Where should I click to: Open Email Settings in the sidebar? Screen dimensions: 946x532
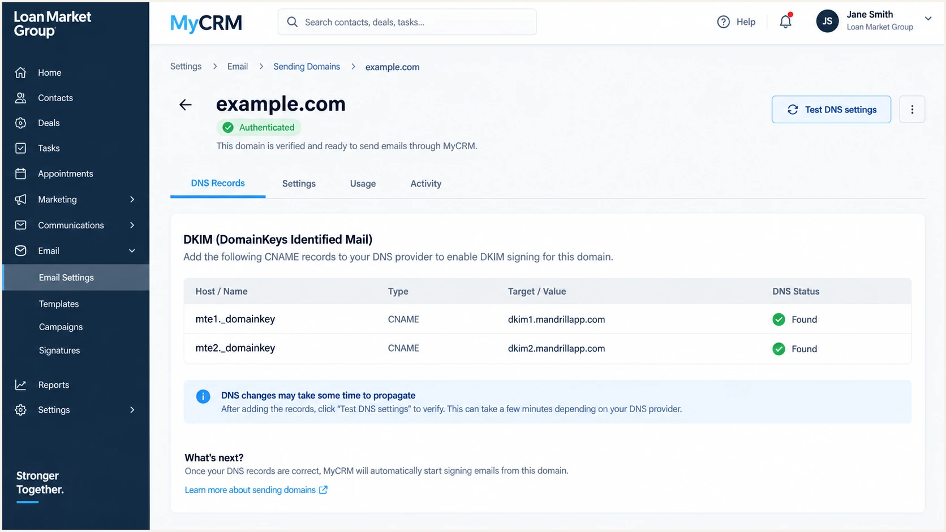coord(76,278)
